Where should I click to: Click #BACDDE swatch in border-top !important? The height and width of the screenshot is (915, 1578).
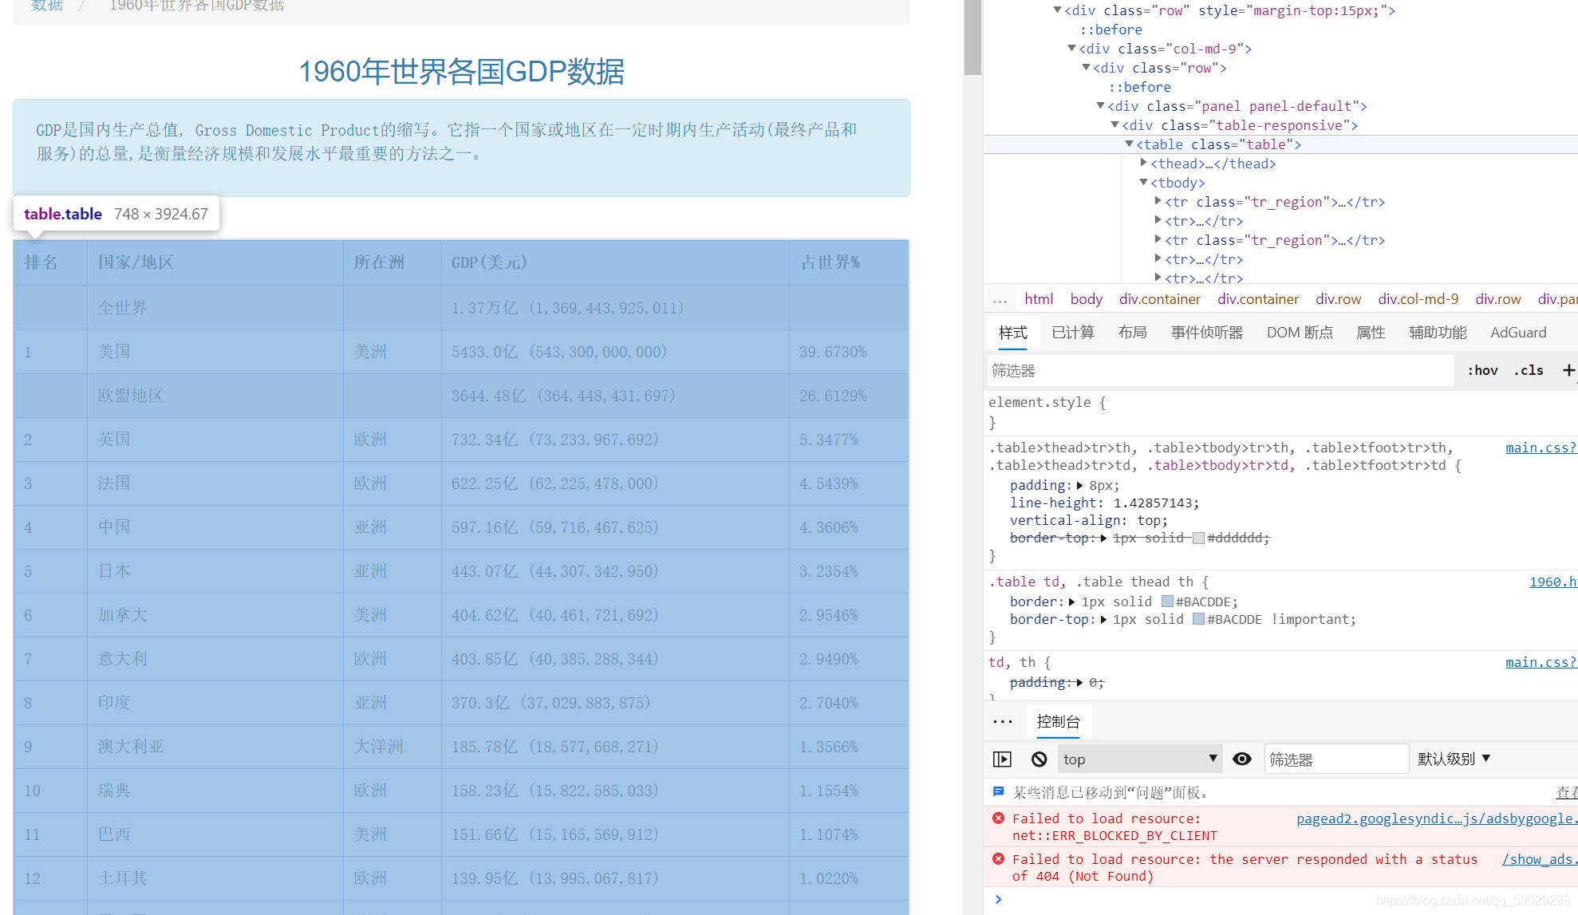[x=1198, y=620]
